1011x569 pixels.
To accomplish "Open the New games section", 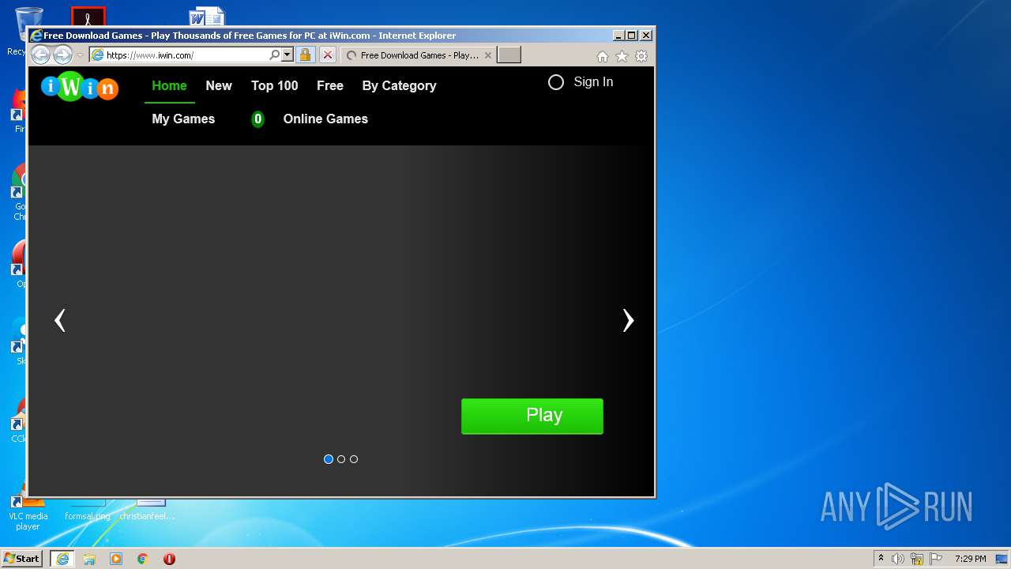I will coord(219,85).
